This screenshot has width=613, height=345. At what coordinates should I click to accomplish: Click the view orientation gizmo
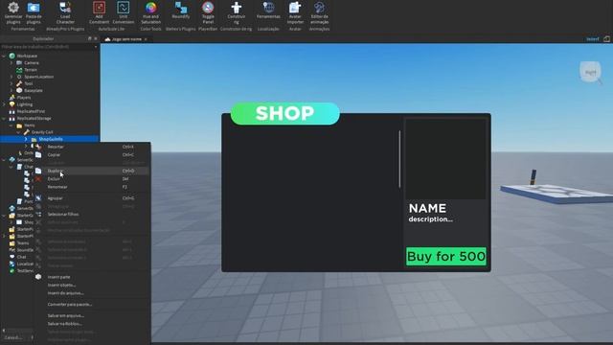(x=590, y=72)
